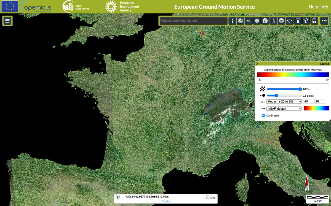Image resolution: width=331 pixels, height=206 pixels.
Task: Open the Medium (-20 to 20) range dropdown
Action: [x=284, y=102]
